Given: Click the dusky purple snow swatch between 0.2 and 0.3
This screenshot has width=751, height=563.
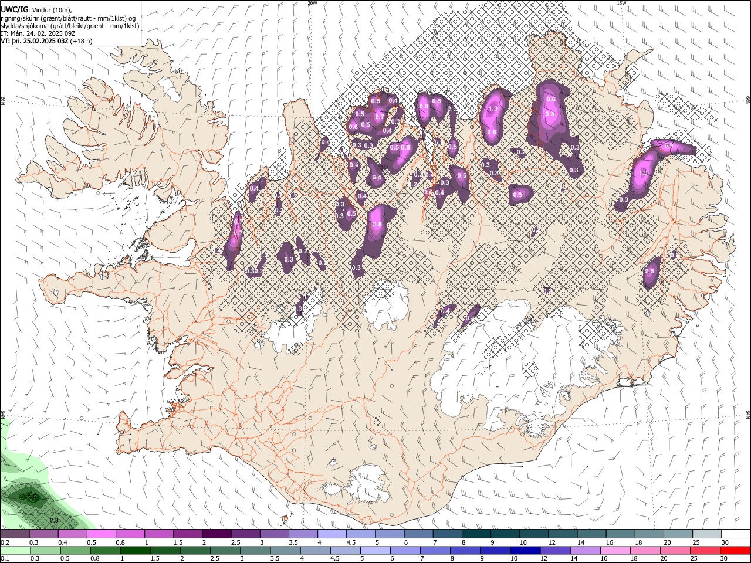Looking at the screenshot, I should (x=15, y=534).
